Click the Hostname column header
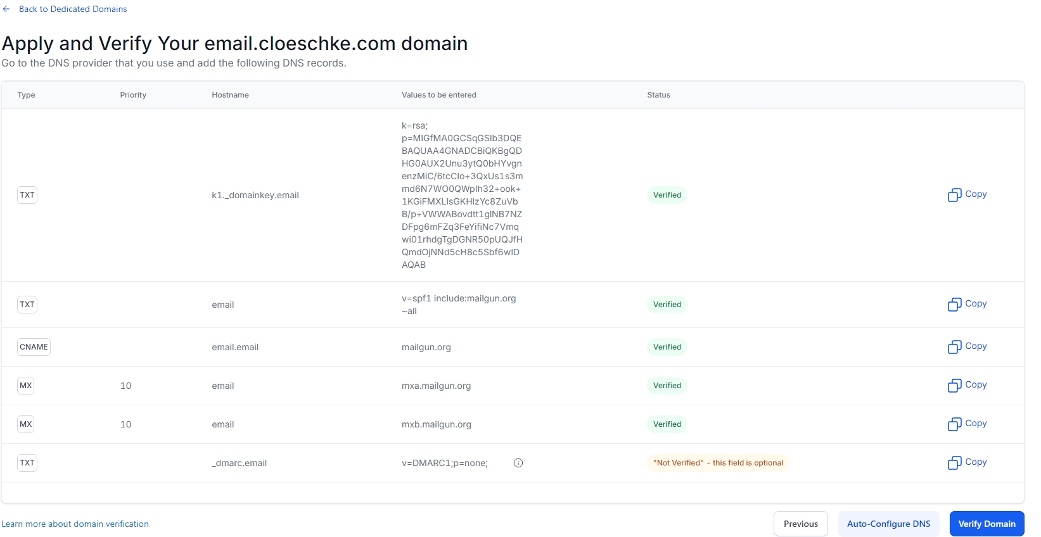 pos(230,95)
